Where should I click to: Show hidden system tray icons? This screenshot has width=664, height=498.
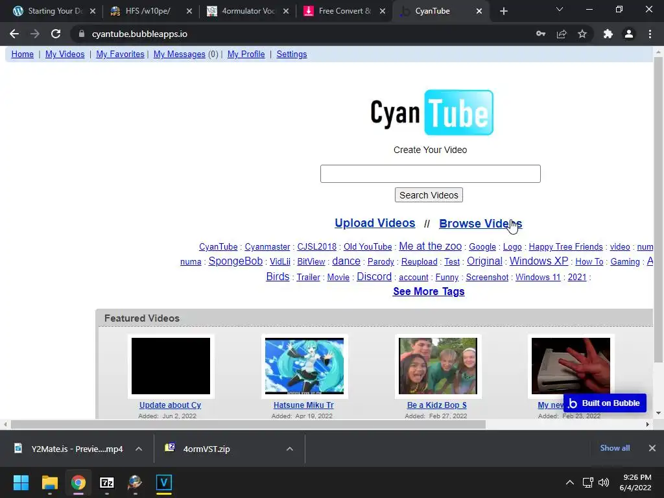pos(570,482)
